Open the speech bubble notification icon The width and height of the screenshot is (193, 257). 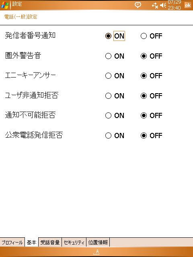(x=138, y=5)
